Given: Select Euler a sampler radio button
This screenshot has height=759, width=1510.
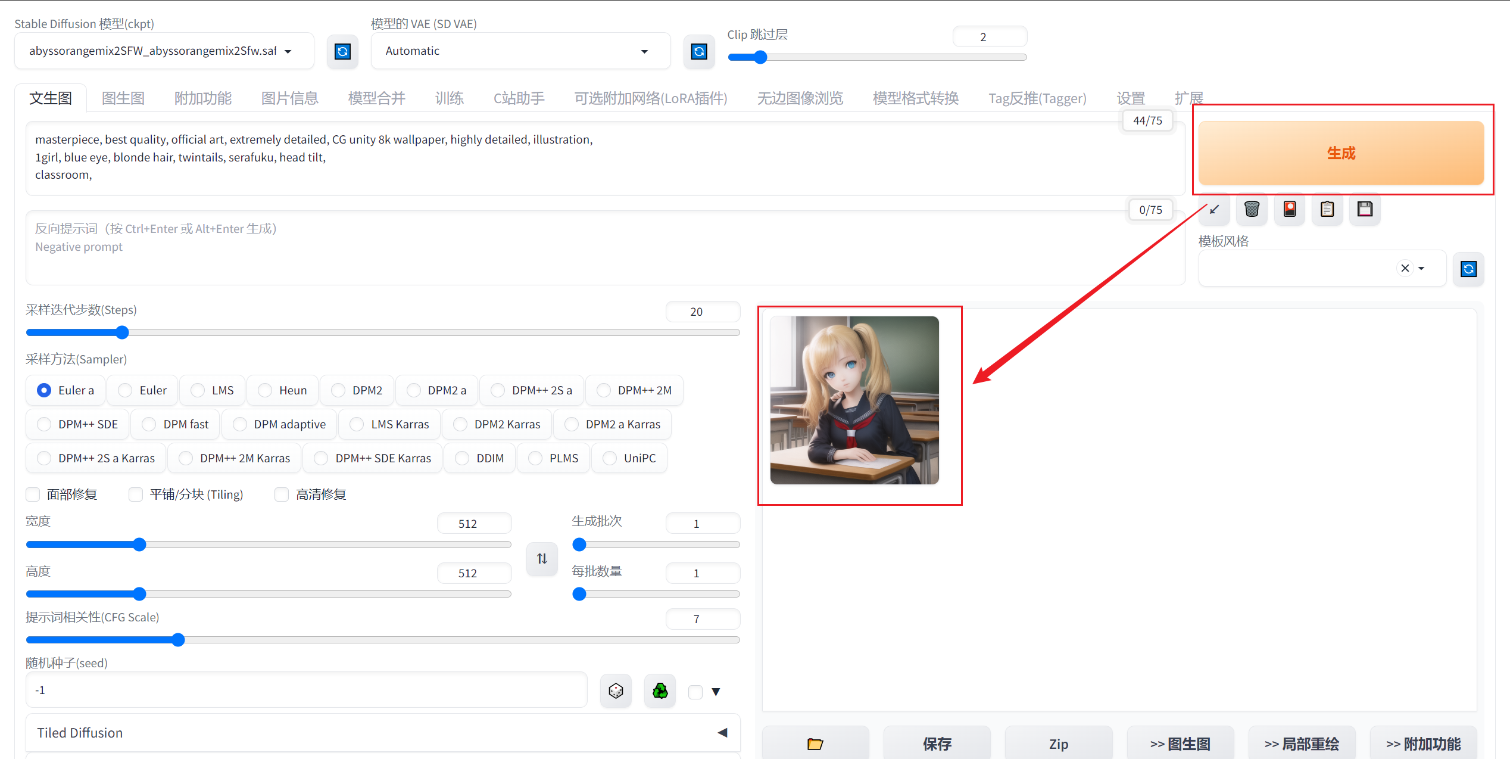Looking at the screenshot, I should pyautogui.click(x=45, y=390).
